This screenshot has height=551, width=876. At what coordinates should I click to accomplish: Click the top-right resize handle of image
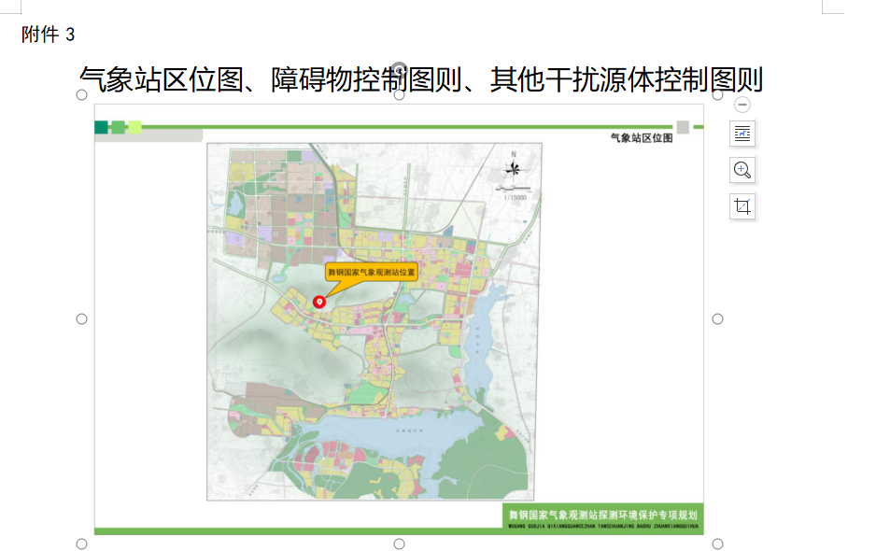coord(717,94)
